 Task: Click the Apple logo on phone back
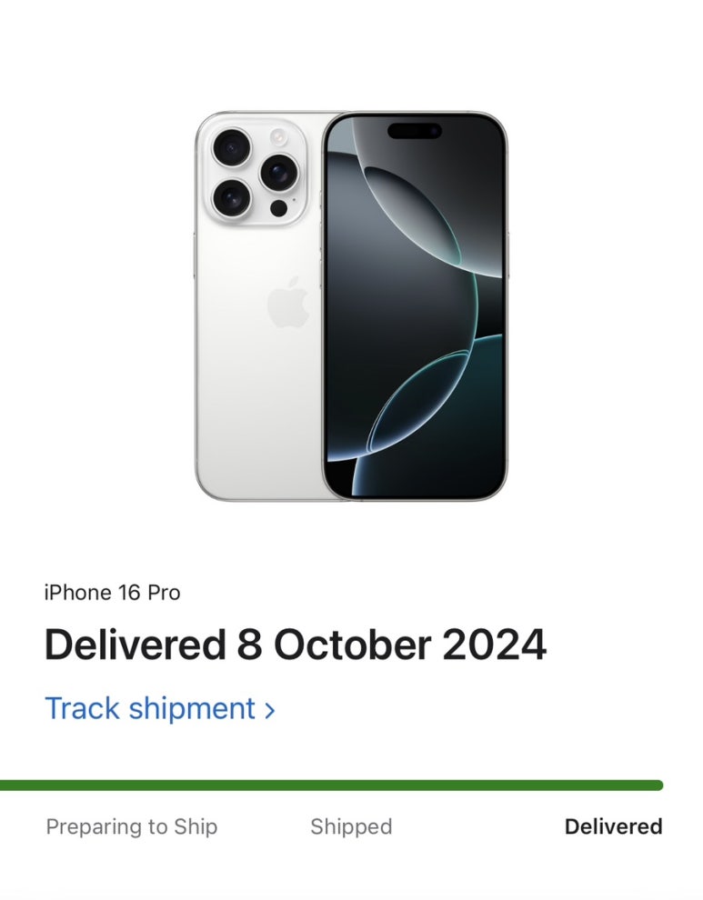tap(287, 302)
